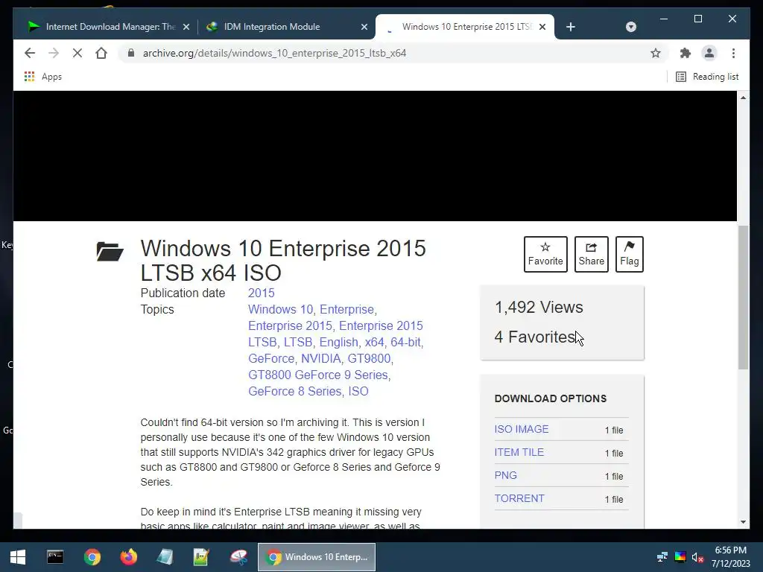Close the Internet Download Manager tab
This screenshot has height=572, width=763.
pyautogui.click(x=186, y=27)
